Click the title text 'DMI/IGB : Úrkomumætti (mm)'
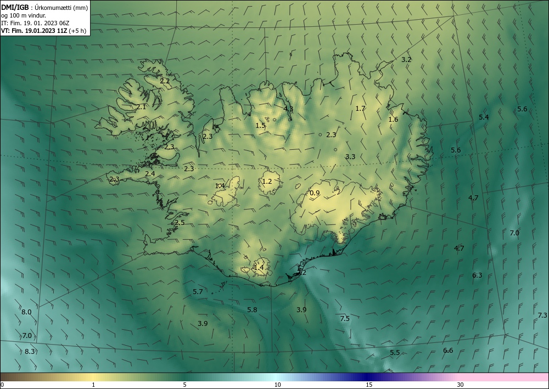Screen dimensions: 549x389 pyautogui.click(x=44, y=7)
